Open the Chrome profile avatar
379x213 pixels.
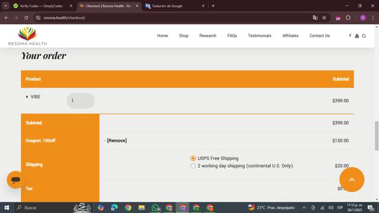point(363,18)
